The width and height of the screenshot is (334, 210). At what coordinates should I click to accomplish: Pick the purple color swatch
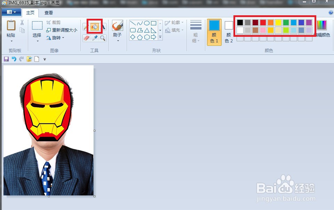point(309,22)
